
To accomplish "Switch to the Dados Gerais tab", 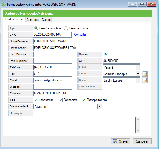I will coord(14,19).
